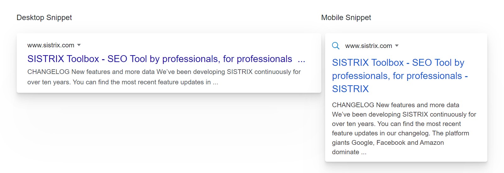Image resolution: width=504 pixels, height=173 pixels.
Task: Open the desktop snippet SISTRIX Toolbox title
Action: [x=159, y=59]
